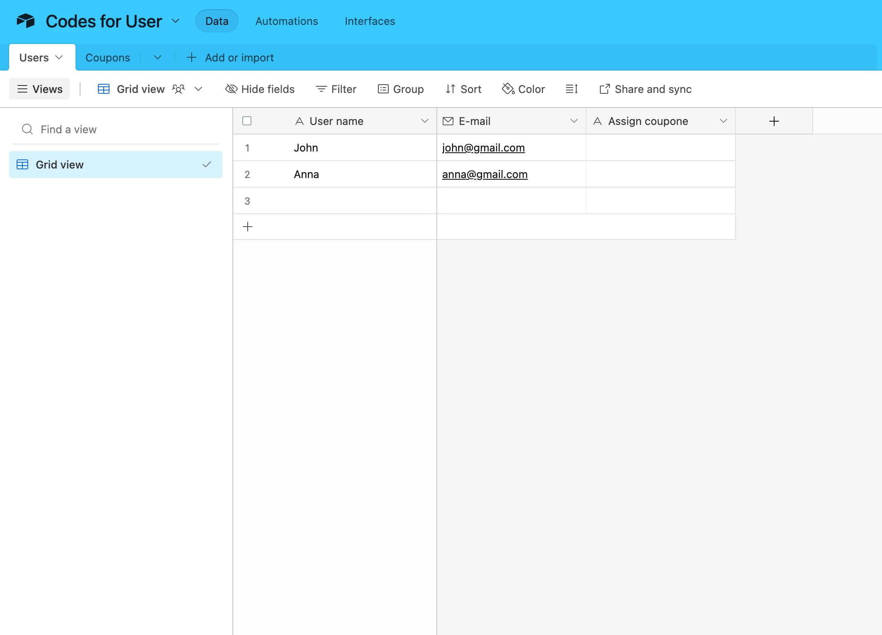Toggle the select-all rows checkbox
The image size is (882, 635).
pos(247,121)
